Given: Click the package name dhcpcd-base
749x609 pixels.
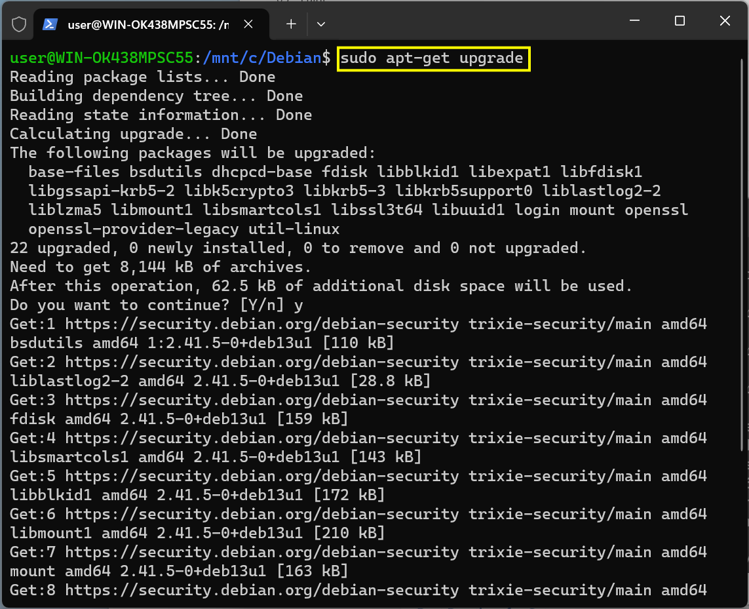Looking at the screenshot, I should (x=261, y=172).
